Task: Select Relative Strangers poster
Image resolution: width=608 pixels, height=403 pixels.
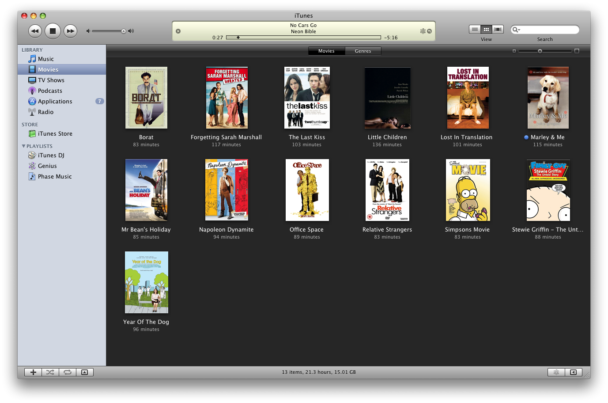Action: pyautogui.click(x=387, y=190)
